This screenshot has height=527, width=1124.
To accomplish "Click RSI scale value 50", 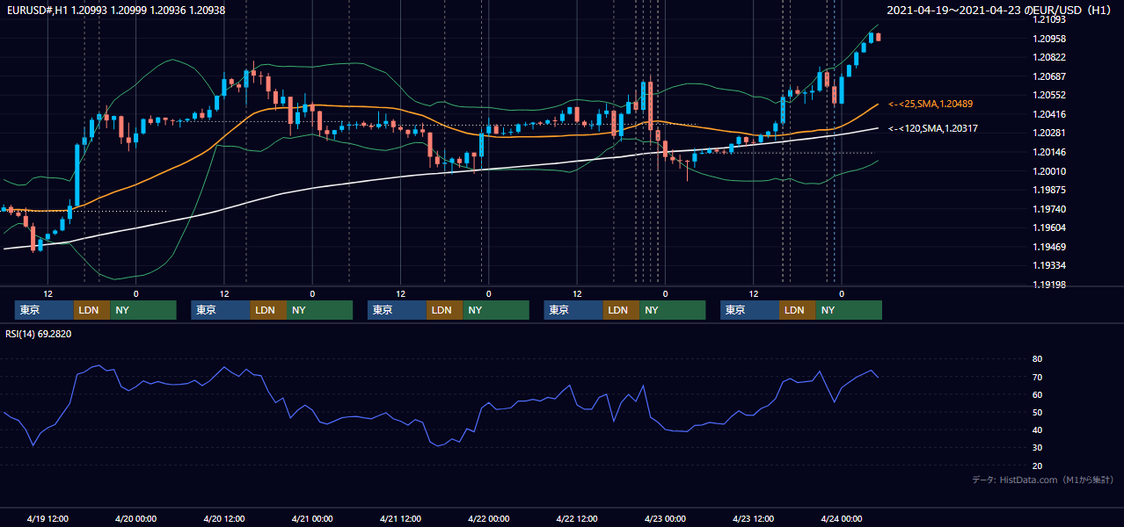I will coord(1038,412).
